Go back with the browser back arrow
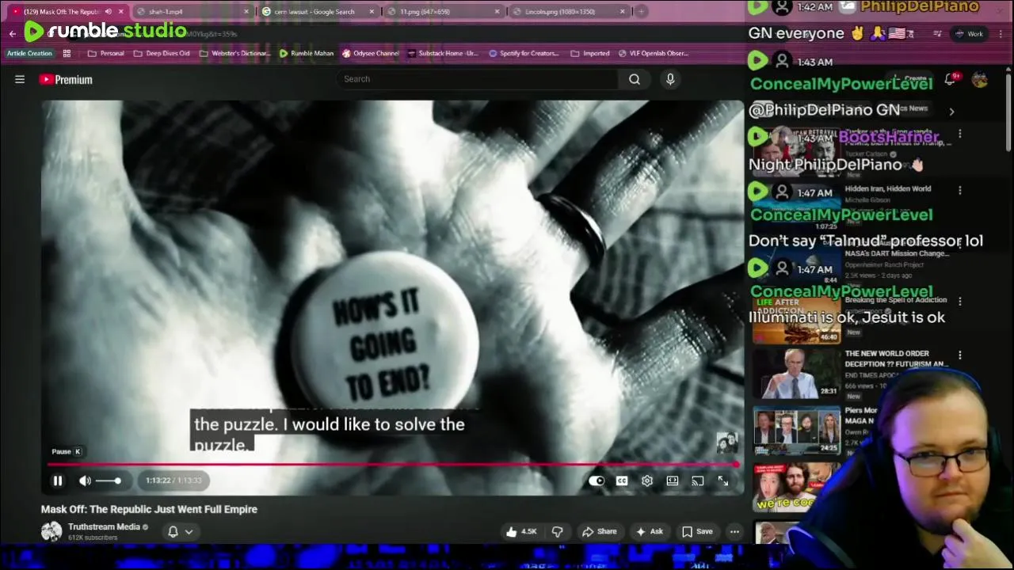 [12, 34]
